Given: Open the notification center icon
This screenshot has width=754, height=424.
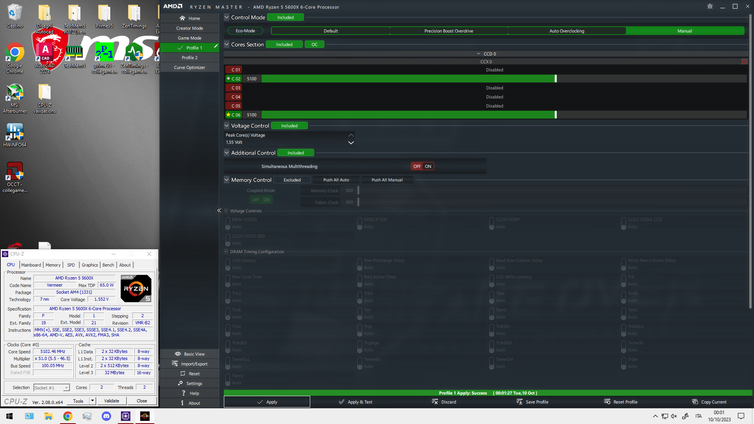Looking at the screenshot, I should (x=741, y=416).
